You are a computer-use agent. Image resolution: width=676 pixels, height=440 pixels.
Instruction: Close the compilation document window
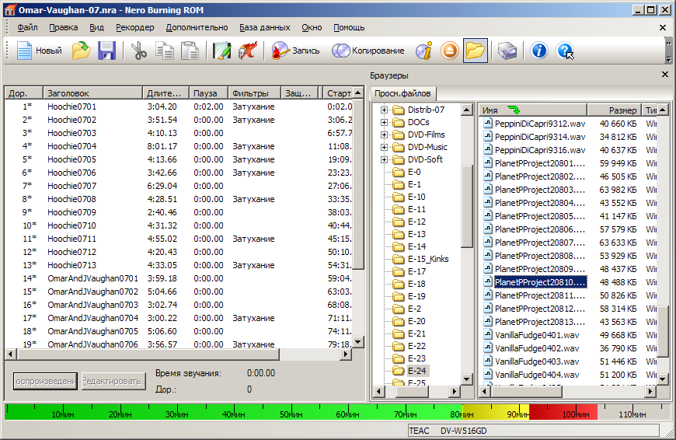[x=663, y=28]
